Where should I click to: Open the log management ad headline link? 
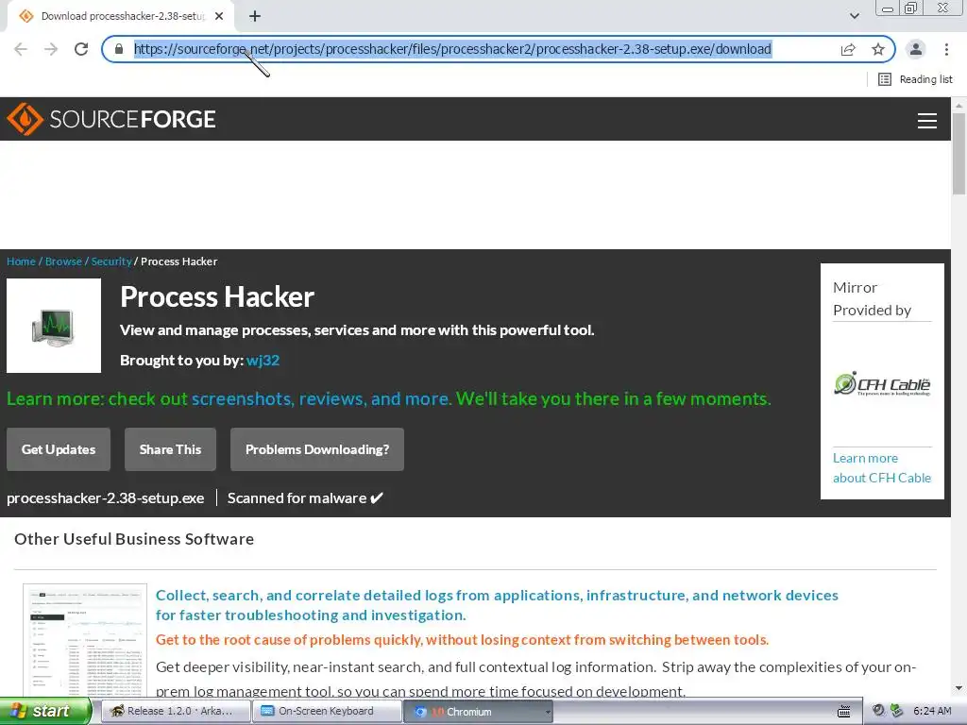coord(497,605)
